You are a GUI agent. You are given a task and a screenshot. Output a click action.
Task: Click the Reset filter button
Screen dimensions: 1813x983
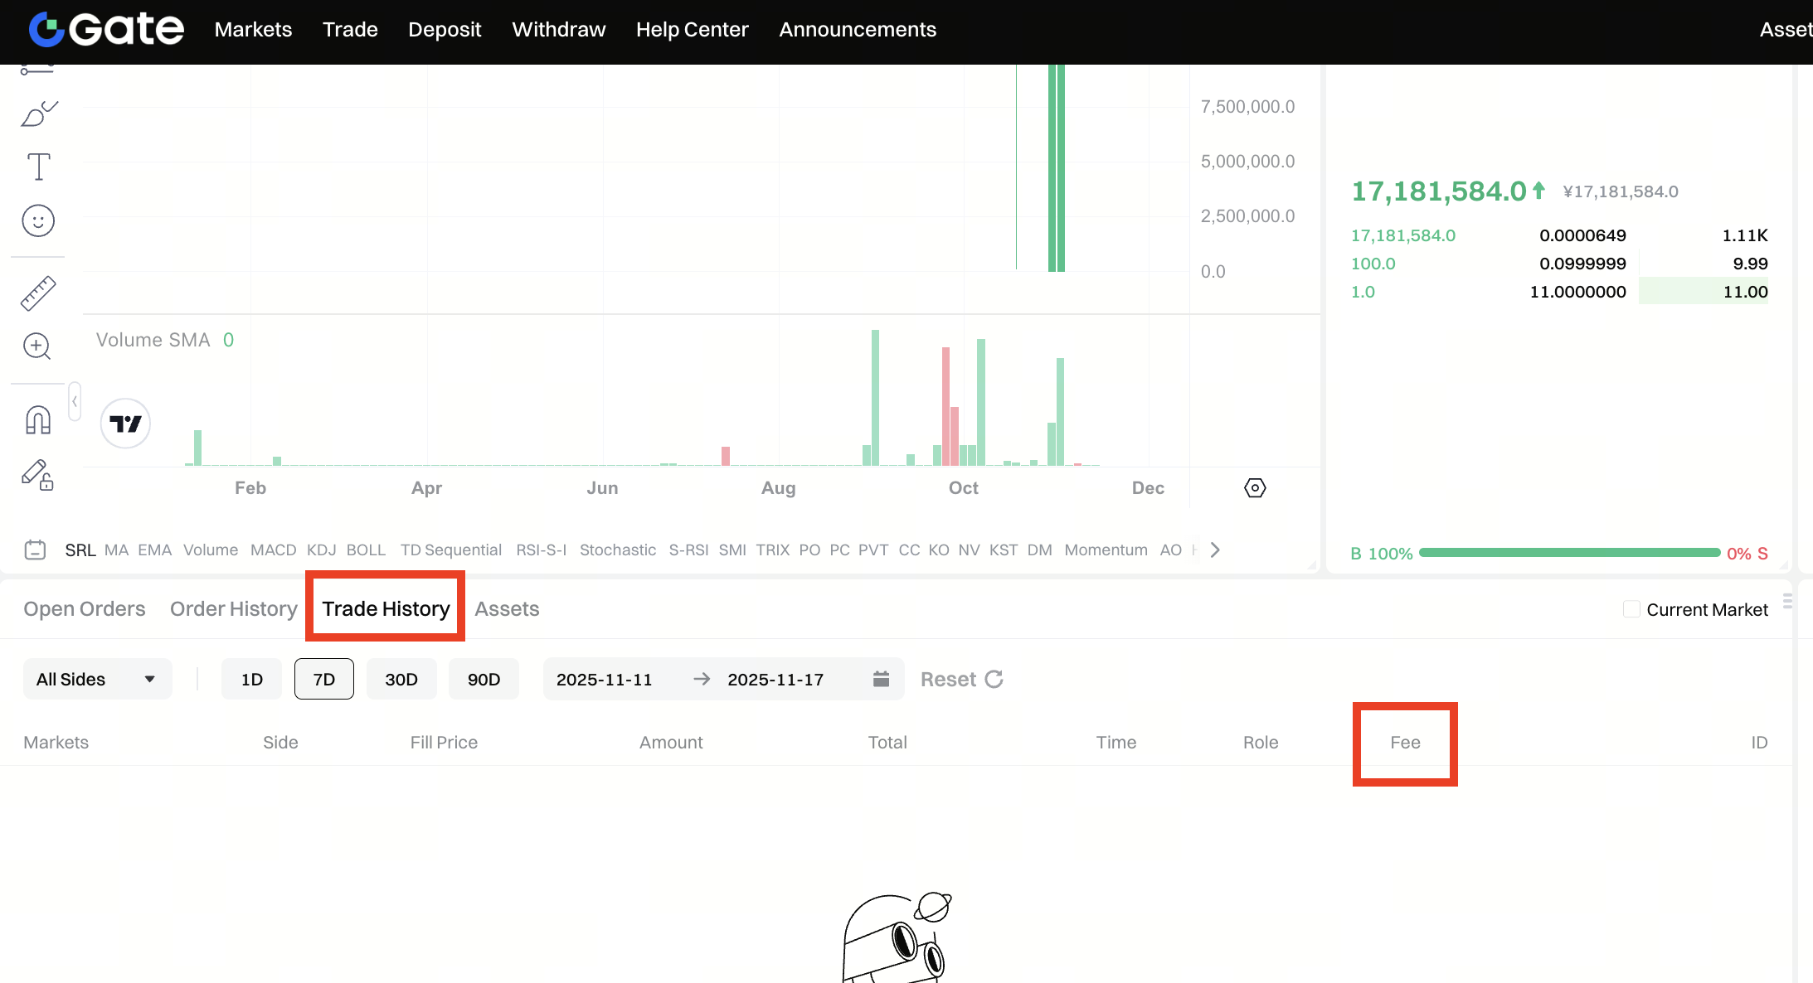coord(961,680)
